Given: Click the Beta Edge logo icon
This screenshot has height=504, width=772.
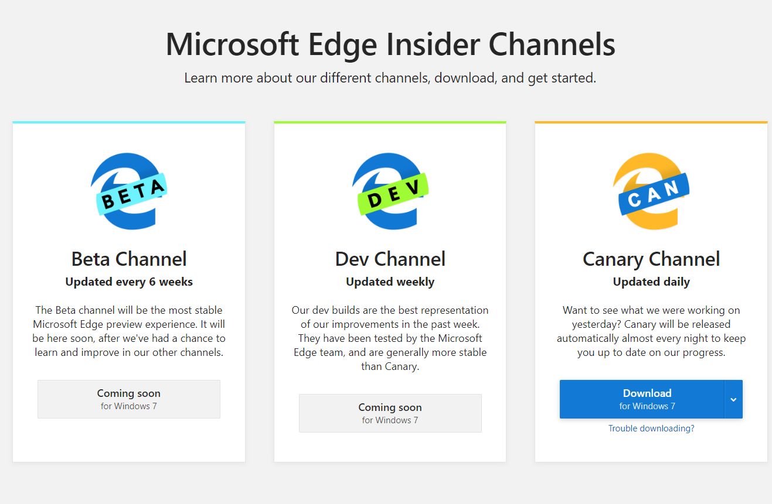Looking at the screenshot, I should point(129,191).
